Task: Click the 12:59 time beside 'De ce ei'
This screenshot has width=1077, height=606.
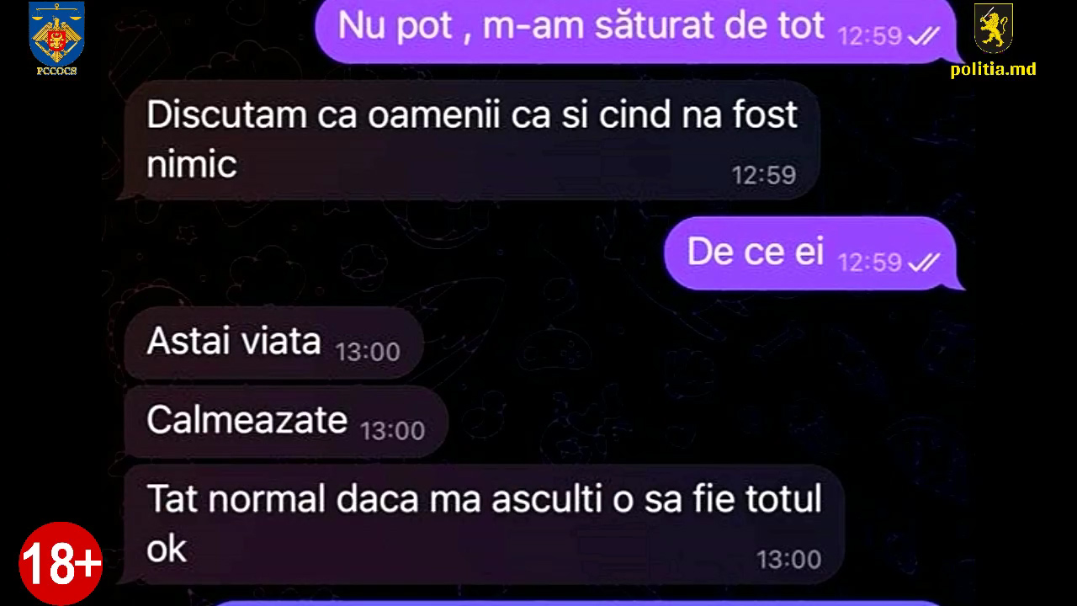Action: click(x=870, y=263)
